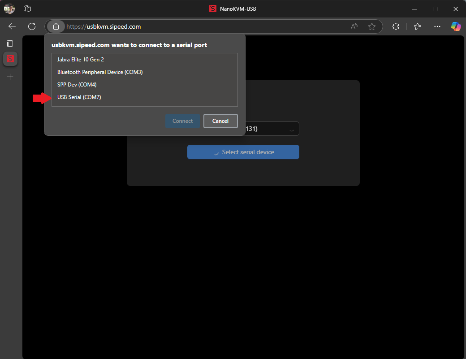Open Settings and more ellipsis menu
Image resolution: width=466 pixels, height=359 pixels.
(x=437, y=26)
